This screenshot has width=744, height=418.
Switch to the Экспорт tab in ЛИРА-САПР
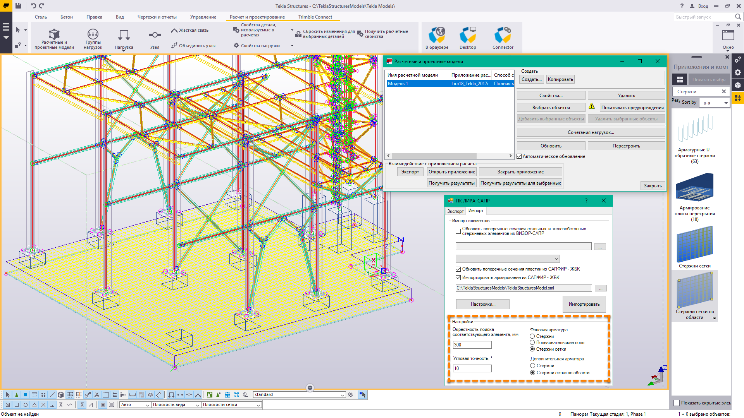coord(455,211)
